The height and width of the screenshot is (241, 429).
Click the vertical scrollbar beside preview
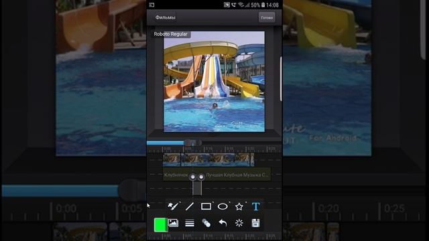point(281,79)
